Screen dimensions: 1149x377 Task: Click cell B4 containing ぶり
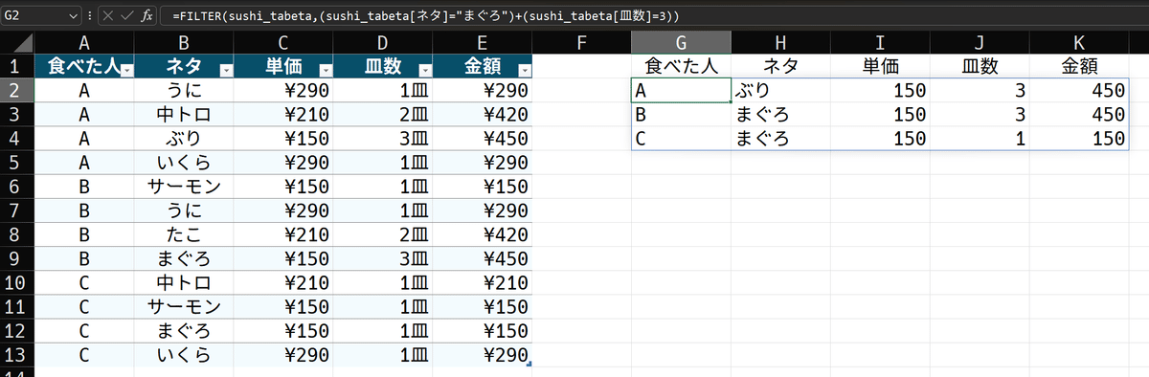184,139
